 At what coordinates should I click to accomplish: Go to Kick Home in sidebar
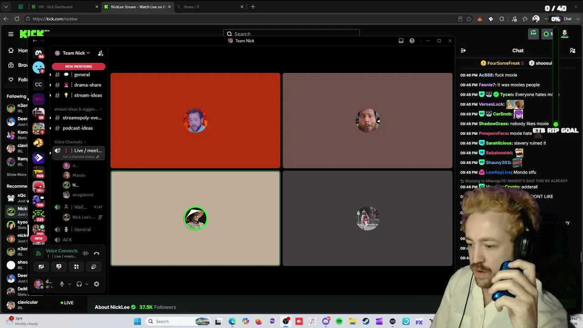[x=18, y=51]
